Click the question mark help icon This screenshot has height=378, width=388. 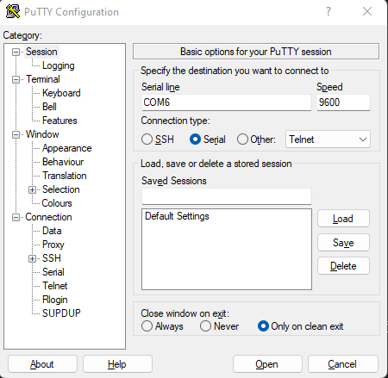(x=329, y=11)
